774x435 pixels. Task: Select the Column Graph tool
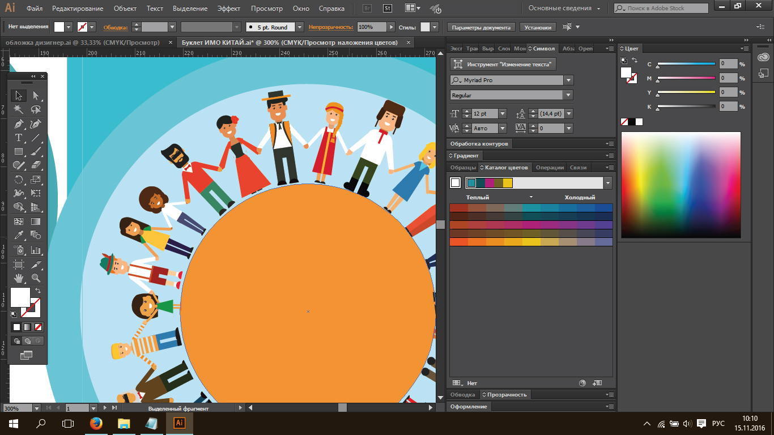pyautogui.click(x=36, y=249)
